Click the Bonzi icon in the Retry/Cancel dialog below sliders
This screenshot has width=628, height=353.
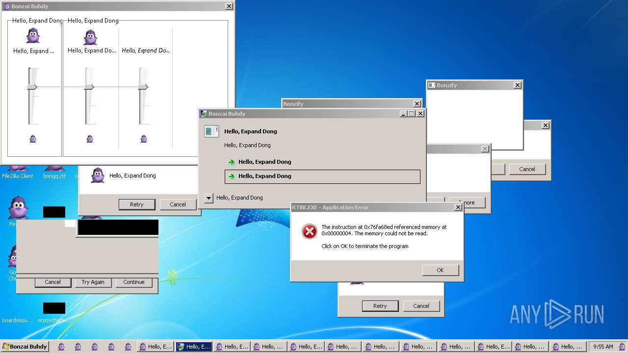98,175
